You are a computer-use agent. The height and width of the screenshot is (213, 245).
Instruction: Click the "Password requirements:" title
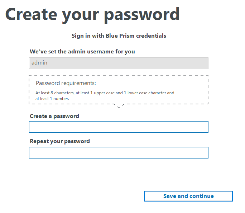[66, 84]
